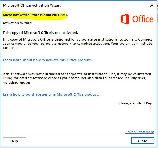The width and height of the screenshot is (158, 148).
Task: Open the Privacy Statement link
Action: pyautogui.click(x=140, y=132)
